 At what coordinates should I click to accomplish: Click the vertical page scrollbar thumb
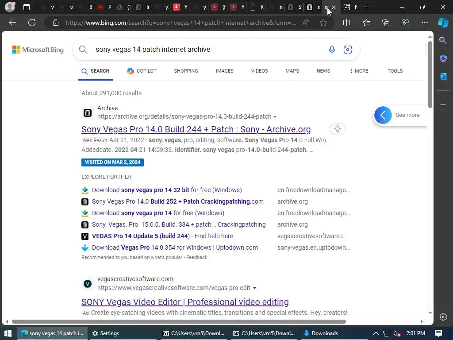click(430, 74)
